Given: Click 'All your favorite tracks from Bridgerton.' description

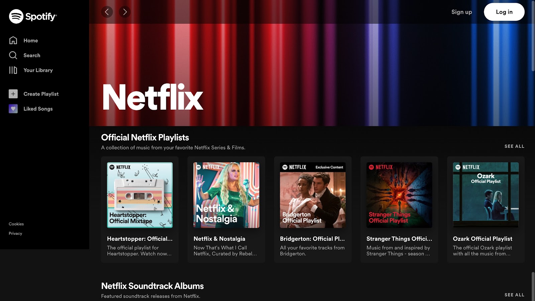Looking at the screenshot, I should coord(312,251).
